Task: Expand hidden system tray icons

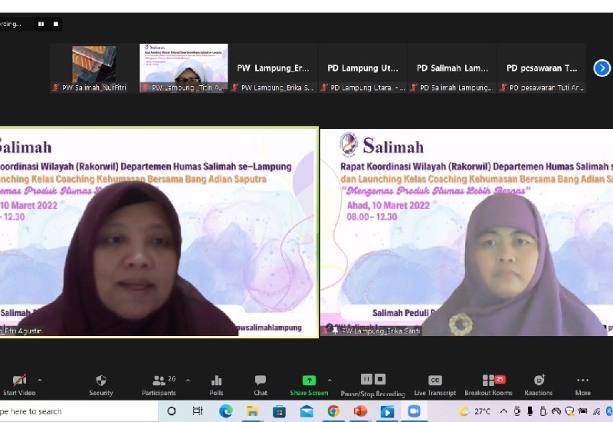Action: click(503, 411)
